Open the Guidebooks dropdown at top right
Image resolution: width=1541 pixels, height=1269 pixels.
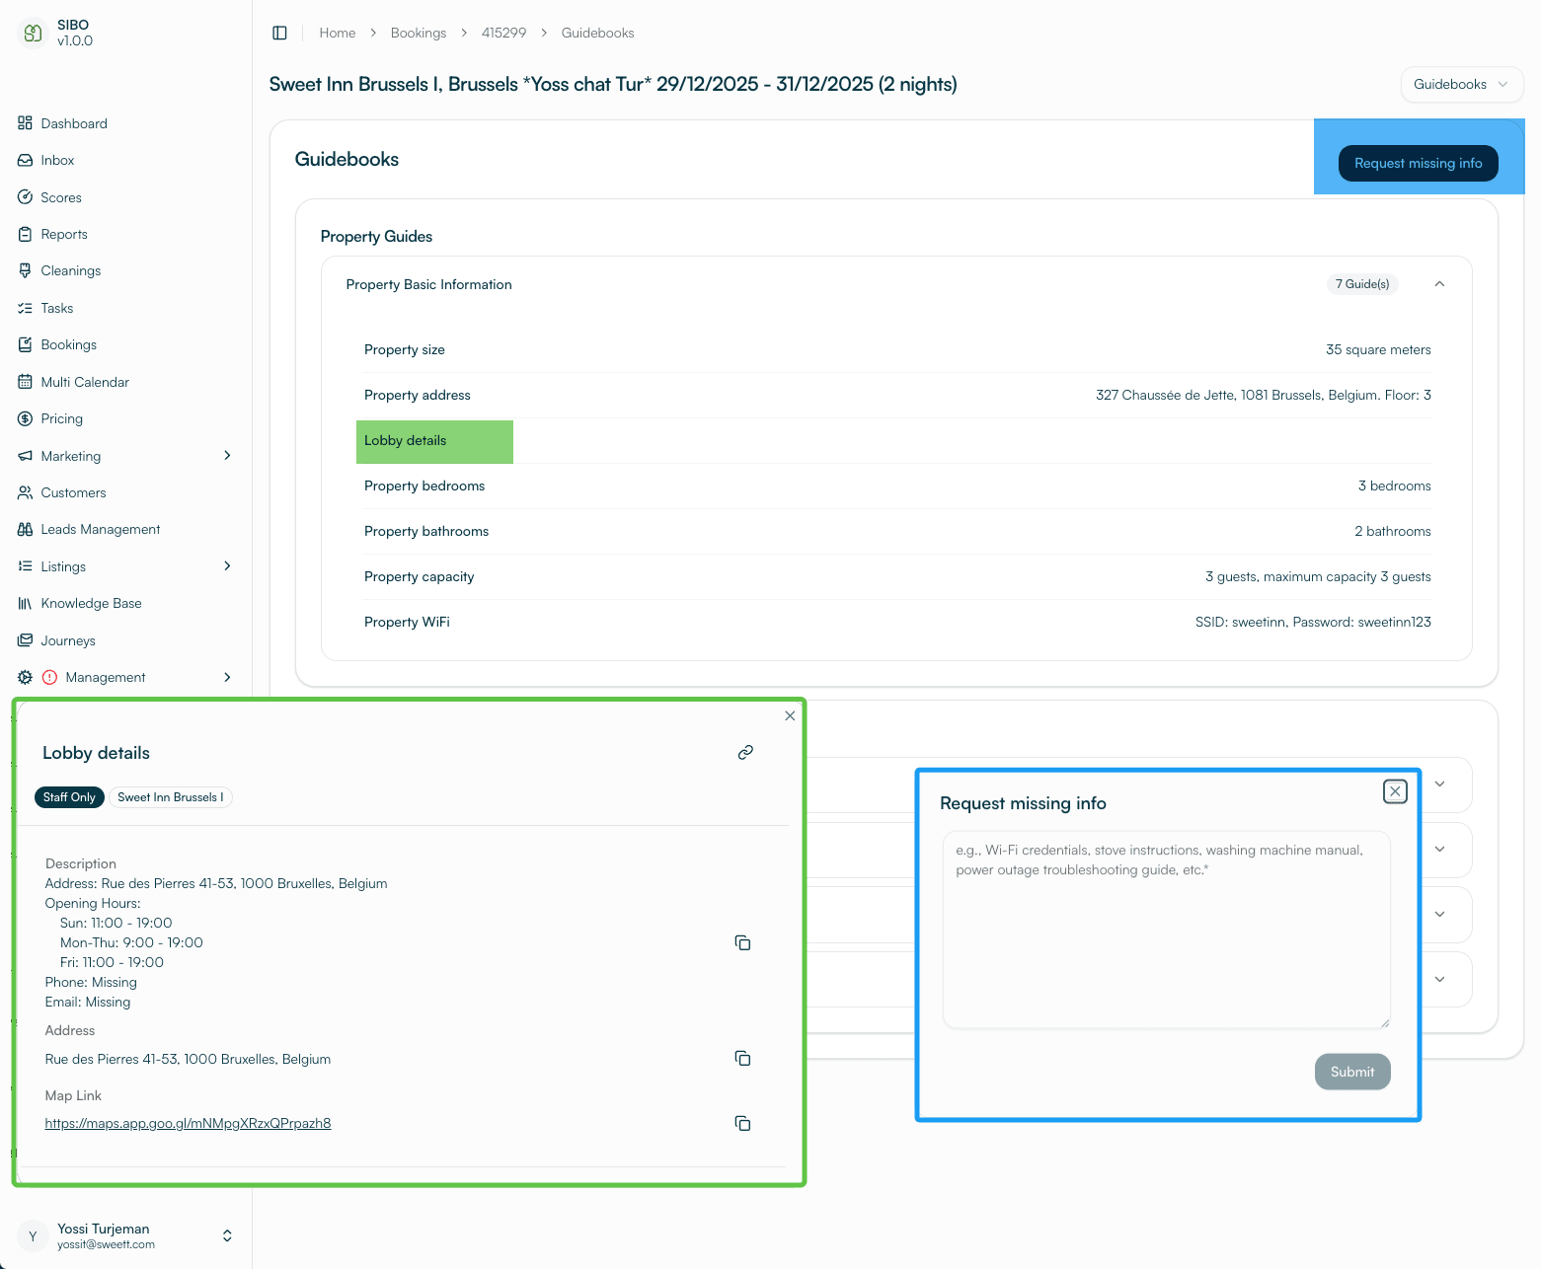(1461, 85)
